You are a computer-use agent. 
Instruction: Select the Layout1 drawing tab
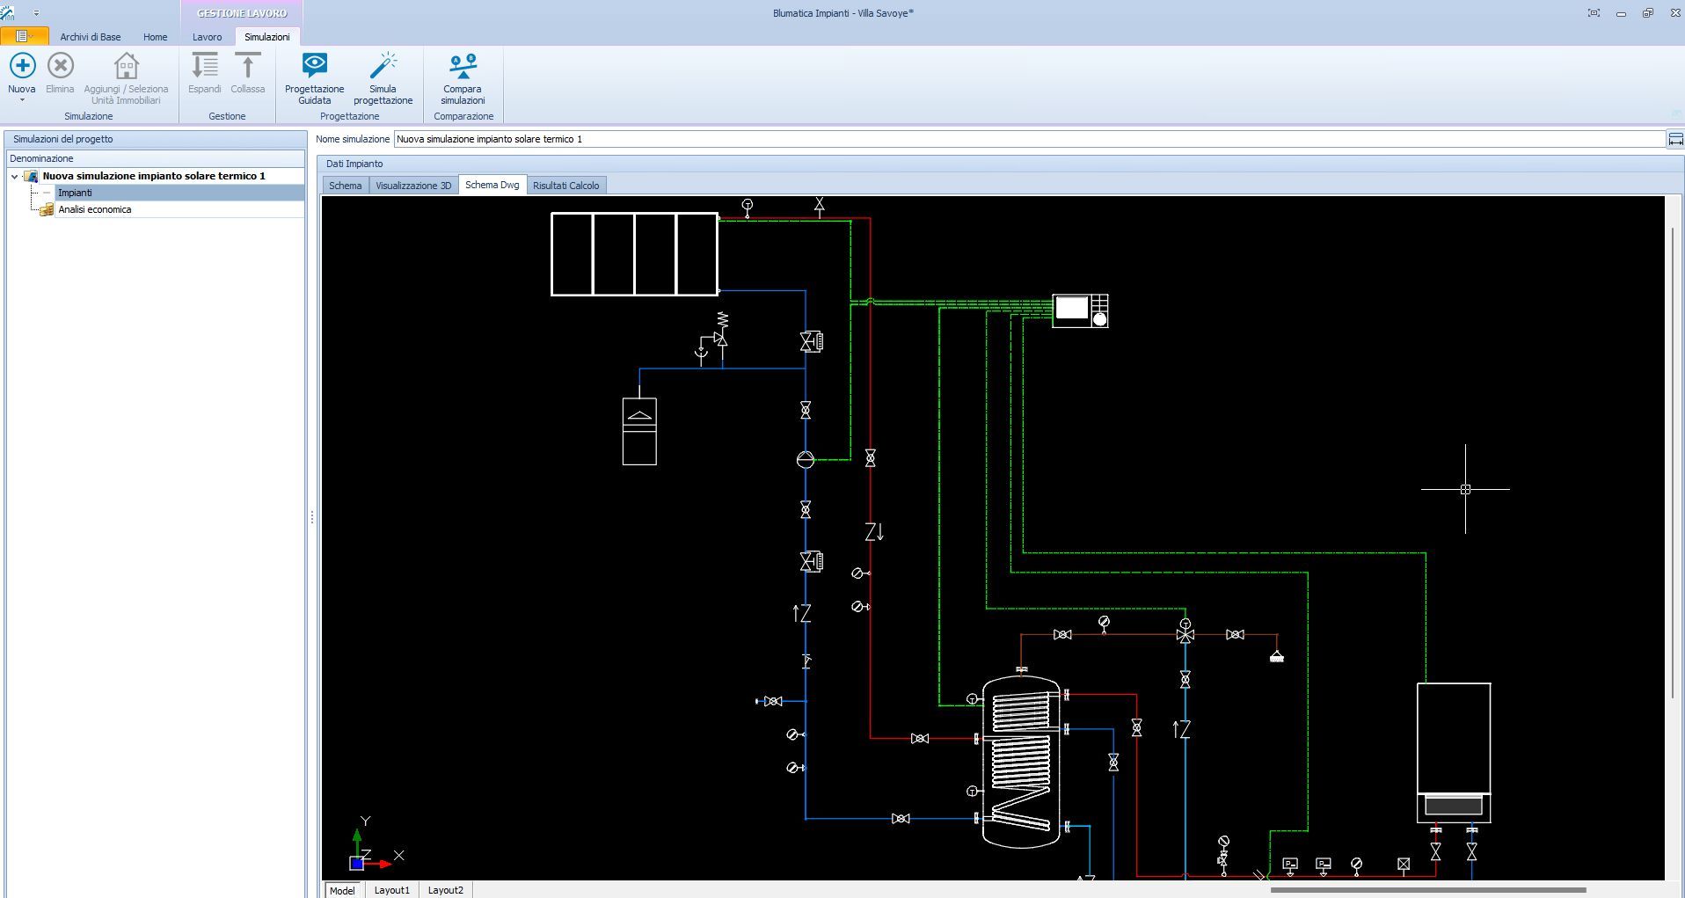391,890
